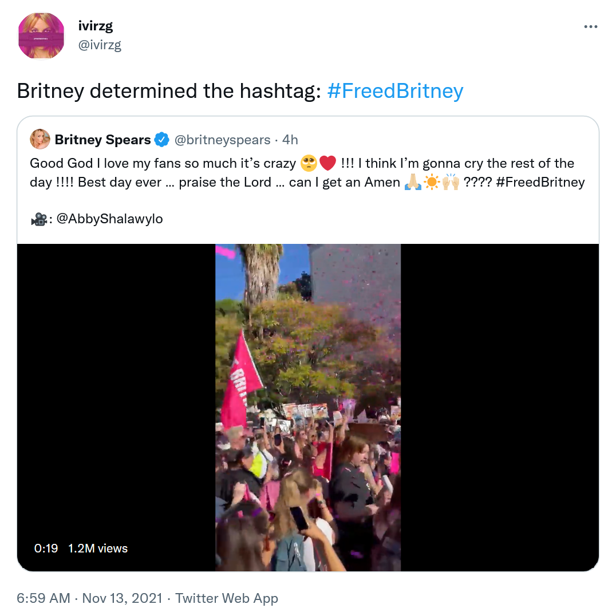Play the embedded crowd video
The image size is (612, 612).
308,408
